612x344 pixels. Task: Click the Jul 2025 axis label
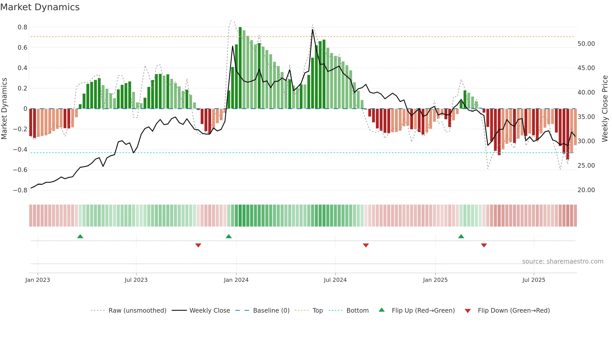(x=534, y=280)
